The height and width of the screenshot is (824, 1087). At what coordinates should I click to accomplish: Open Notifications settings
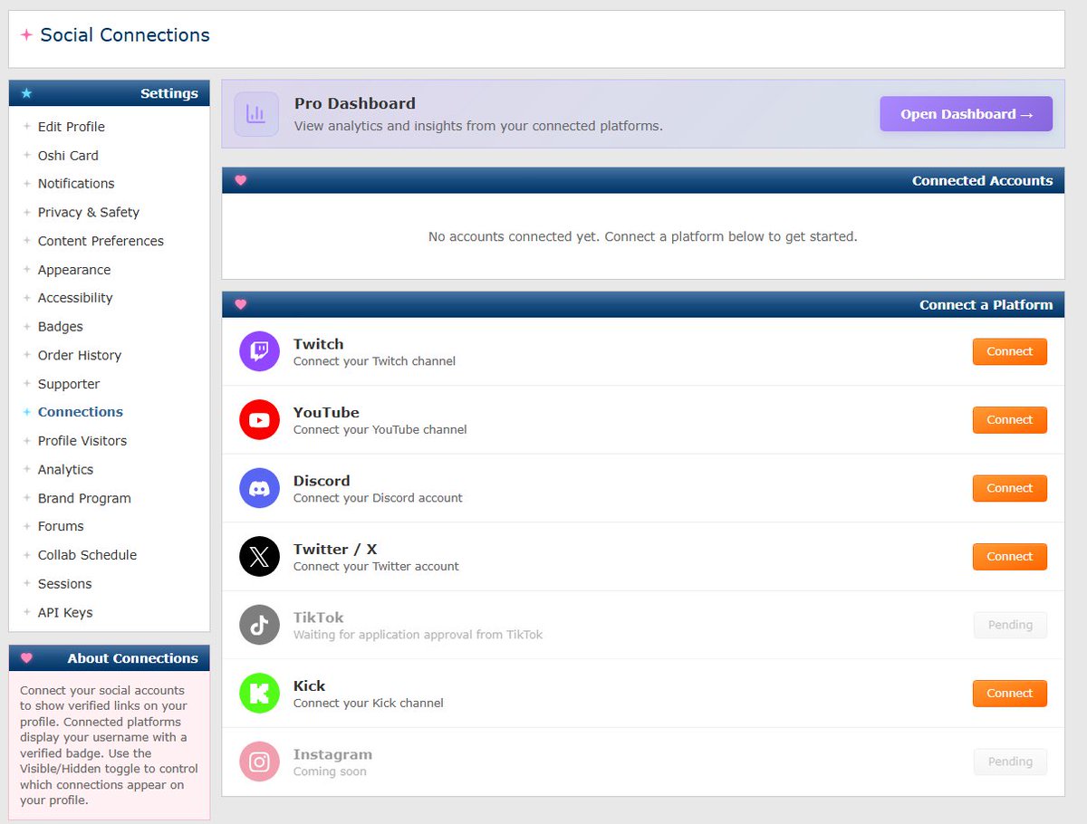pyautogui.click(x=76, y=184)
